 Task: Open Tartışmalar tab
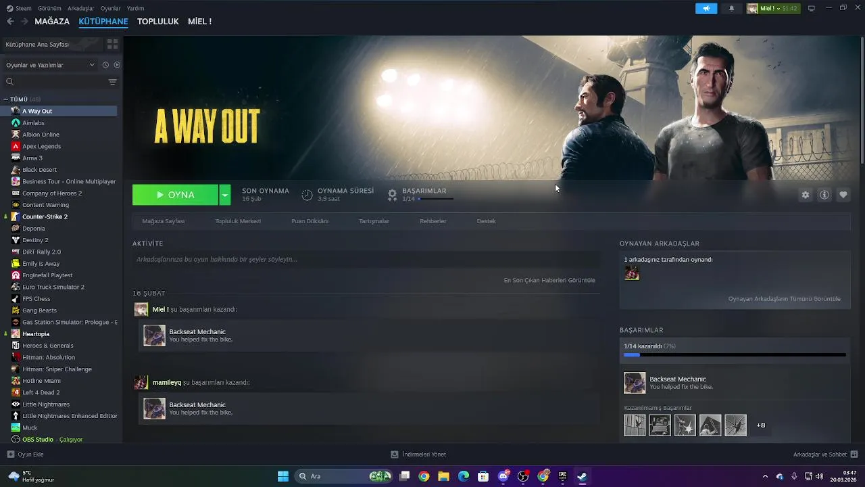(x=374, y=221)
